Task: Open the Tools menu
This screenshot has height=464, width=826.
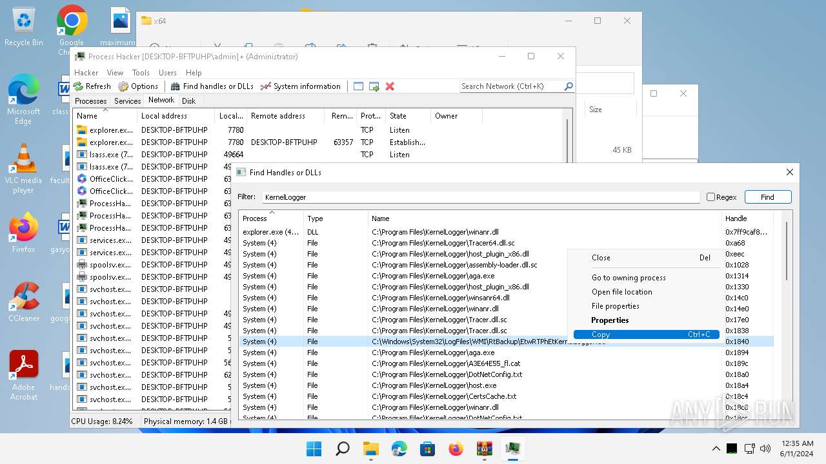Action: click(141, 73)
